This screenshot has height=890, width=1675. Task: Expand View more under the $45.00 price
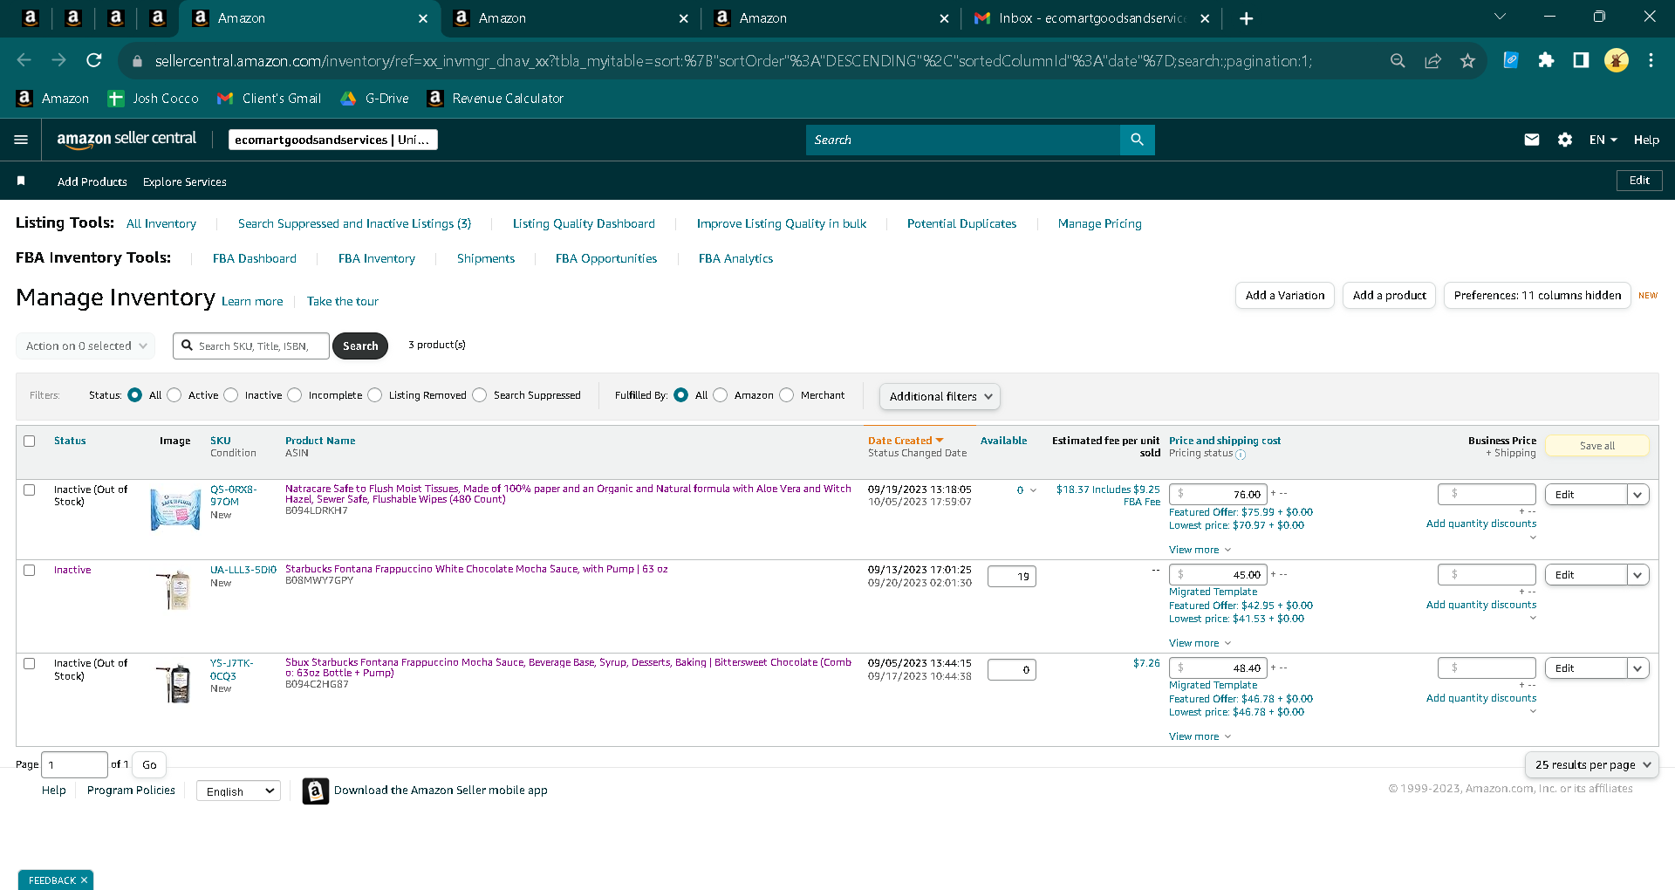coord(1200,643)
